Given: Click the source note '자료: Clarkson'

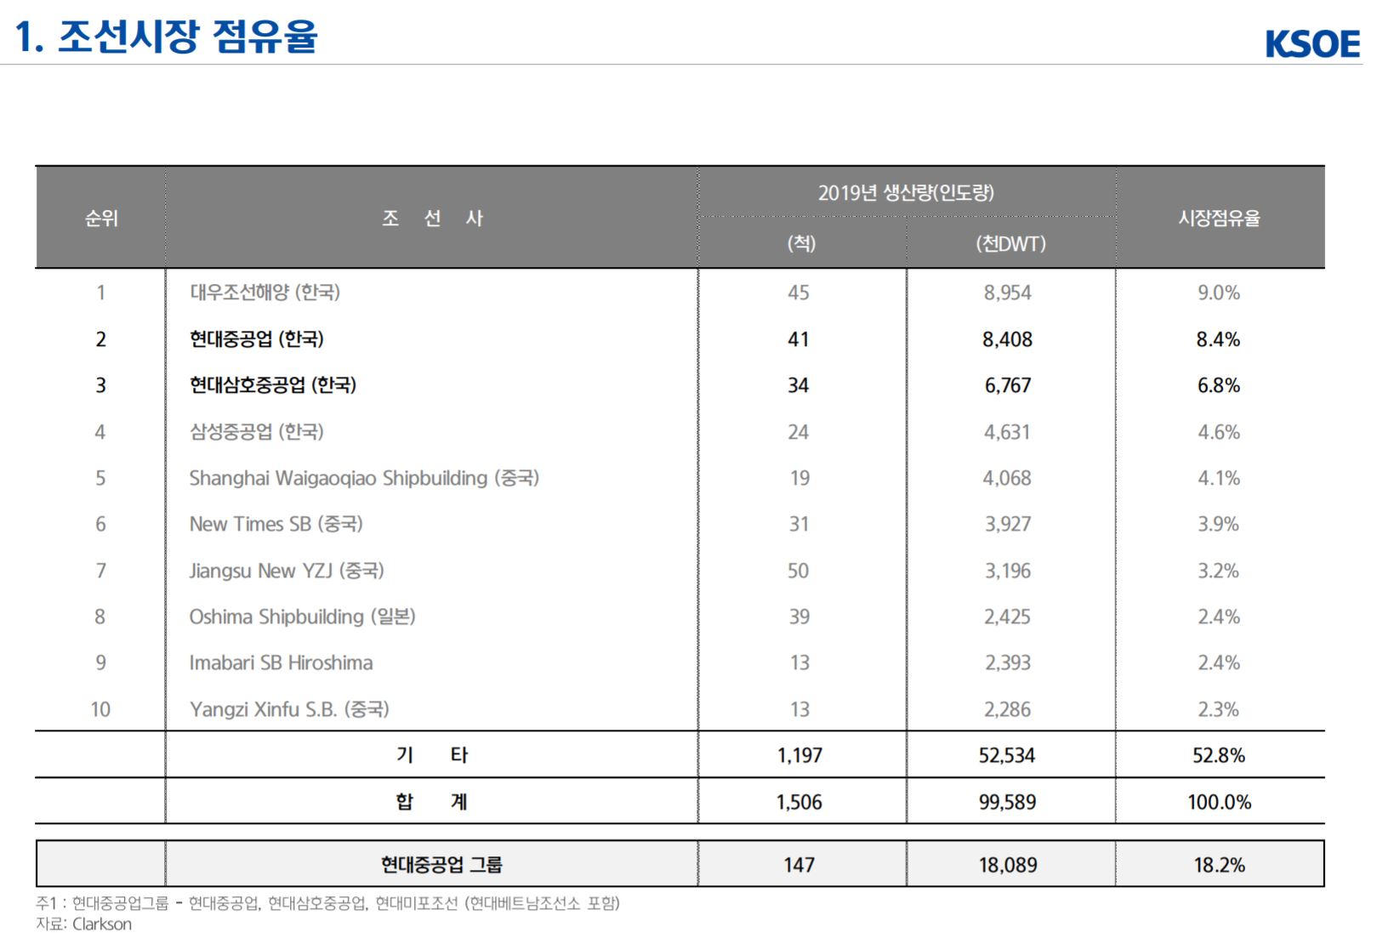Looking at the screenshot, I should pos(83,924).
